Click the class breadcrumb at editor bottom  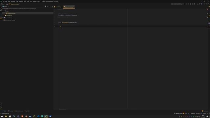pos(62,109)
